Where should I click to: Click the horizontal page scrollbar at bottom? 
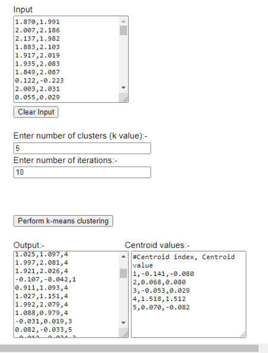129,348
